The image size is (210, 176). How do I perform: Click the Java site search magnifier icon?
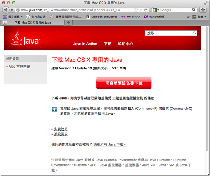tap(195, 33)
